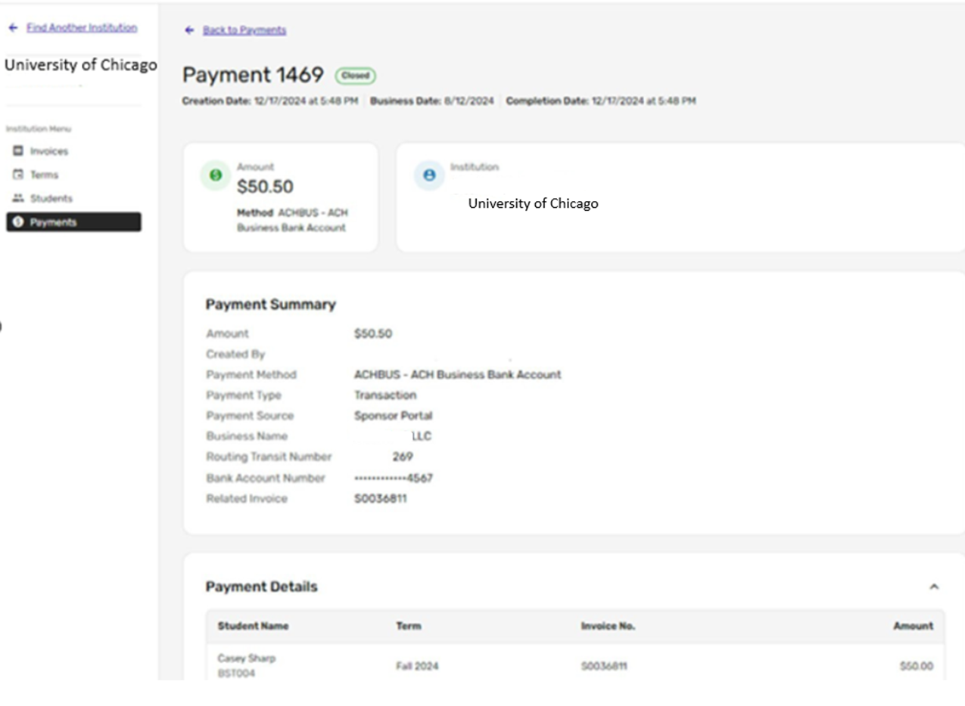Click the Students people icon
Screen dimensions: 965x706
coord(18,198)
